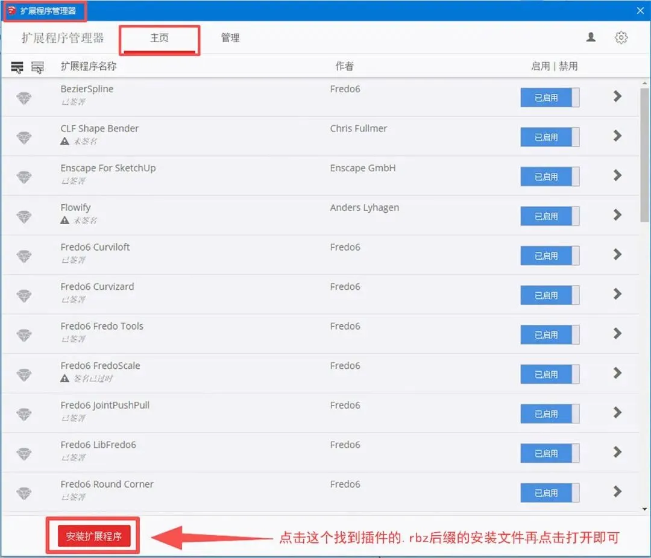The height and width of the screenshot is (558, 651).
Task: Disable the Flowify extension toggle
Action: (550, 216)
